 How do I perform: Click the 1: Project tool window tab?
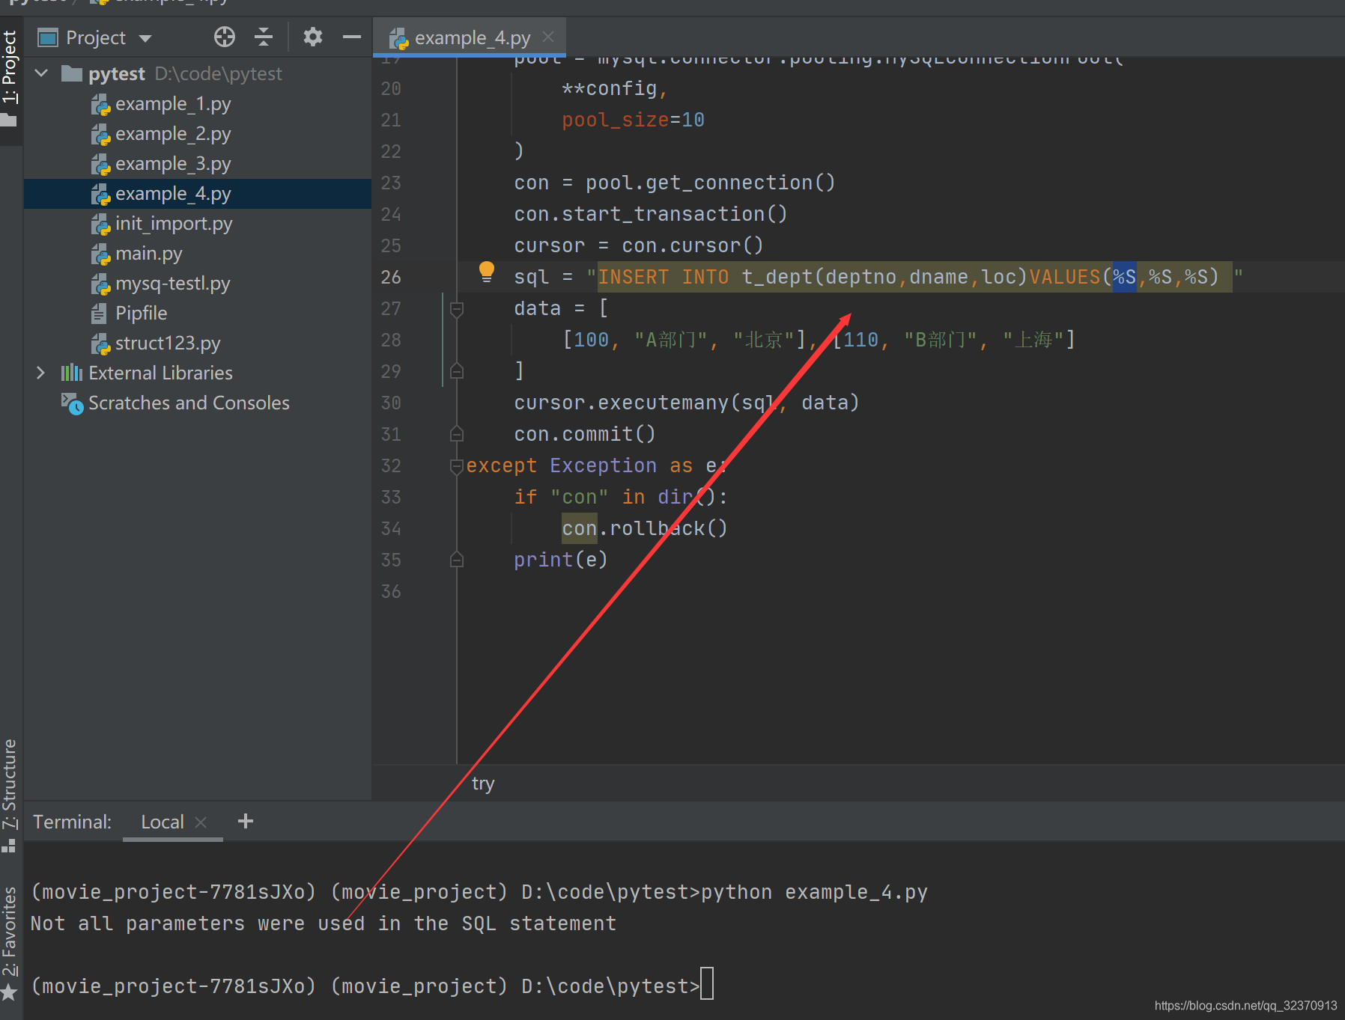click(x=10, y=79)
